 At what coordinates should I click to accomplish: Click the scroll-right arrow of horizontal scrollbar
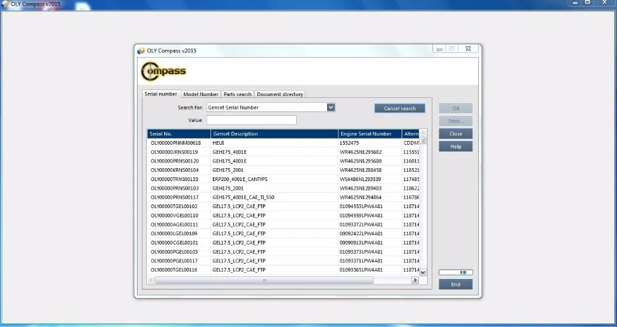coord(415,280)
